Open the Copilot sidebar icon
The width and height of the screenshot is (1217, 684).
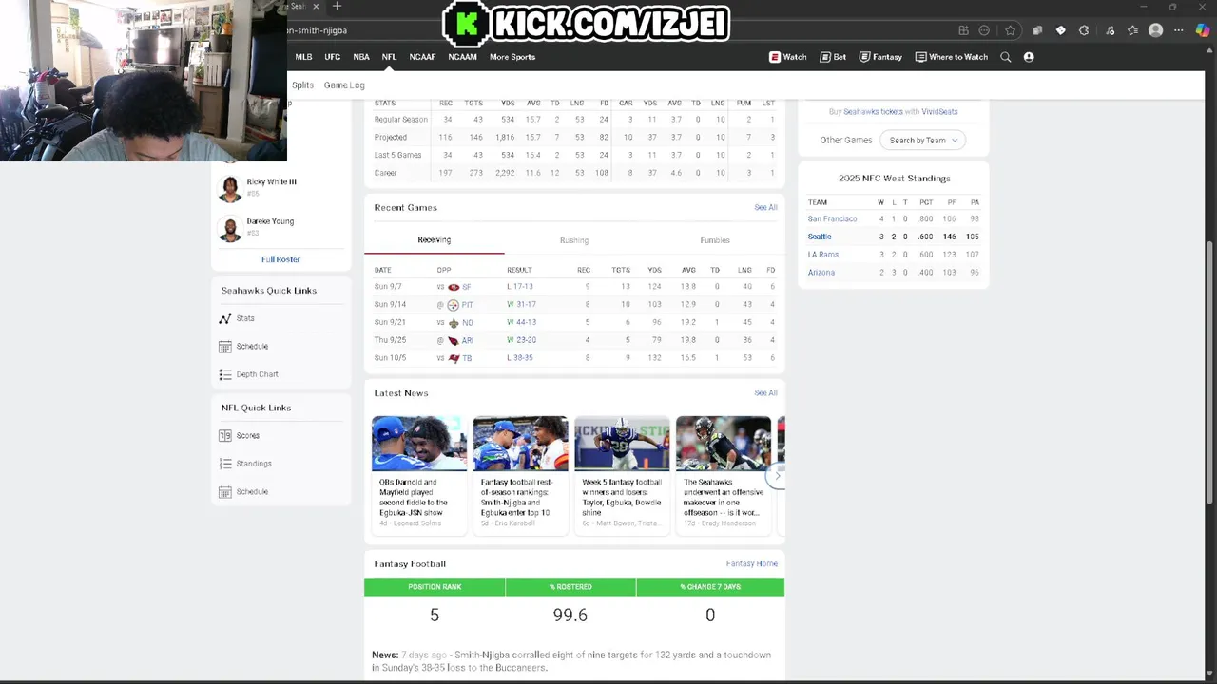click(x=1203, y=30)
